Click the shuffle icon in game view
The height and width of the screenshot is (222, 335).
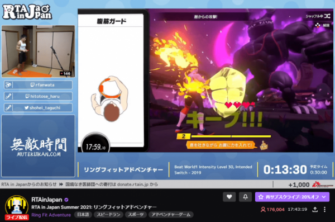pos(327,16)
